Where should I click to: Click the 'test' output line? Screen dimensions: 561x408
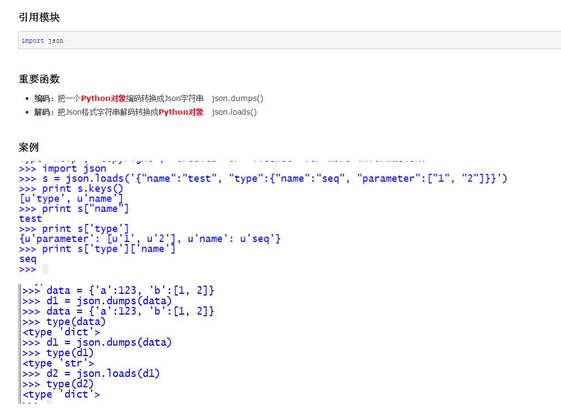[x=31, y=218]
